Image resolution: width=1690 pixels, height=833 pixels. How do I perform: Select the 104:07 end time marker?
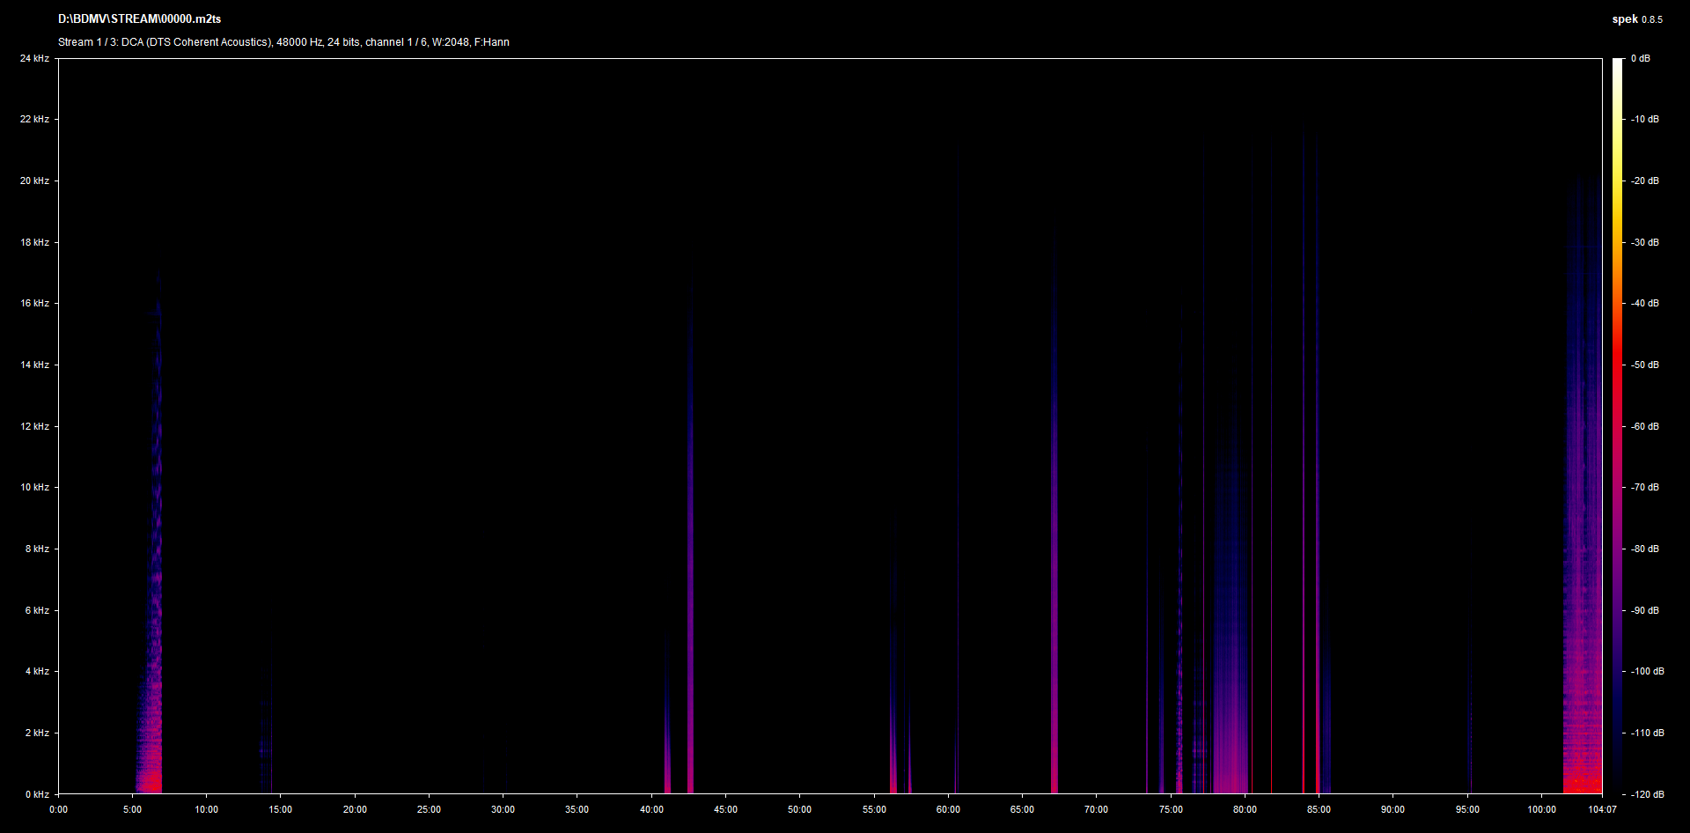(1602, 809)
